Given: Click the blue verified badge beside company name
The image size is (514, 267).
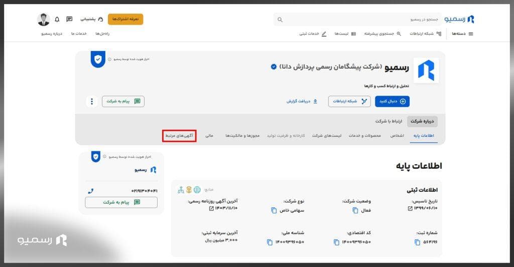Looking at the screenshot, I should pos(274,67).
